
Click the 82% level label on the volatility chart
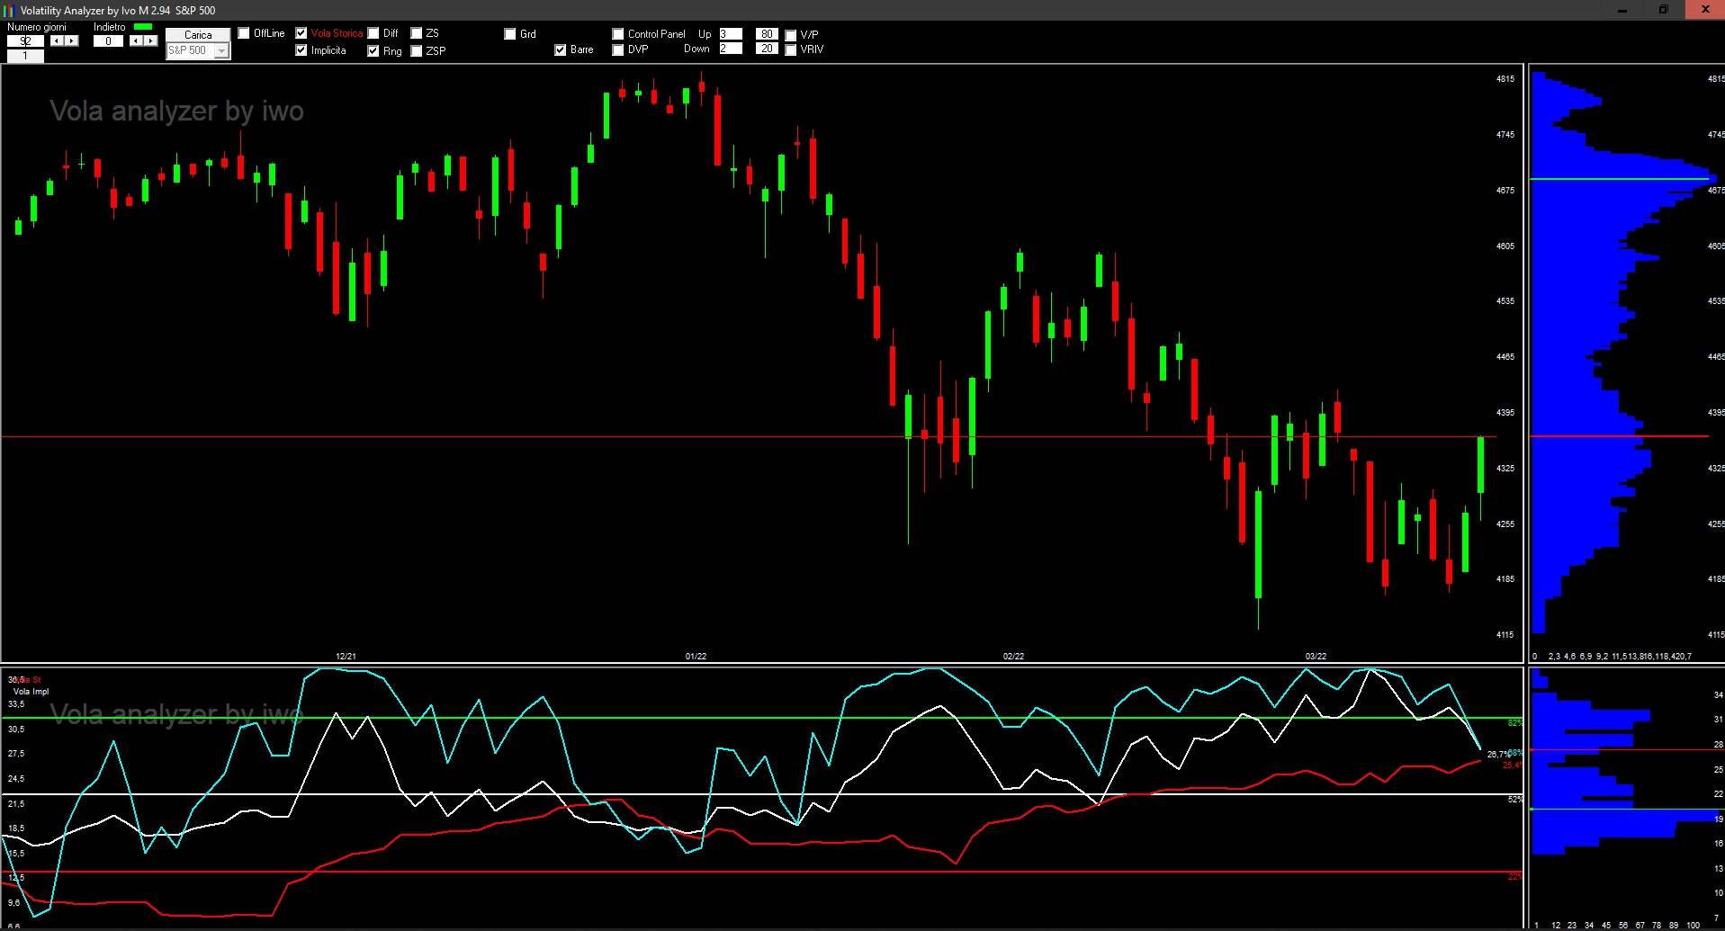tap(1515, 723)
